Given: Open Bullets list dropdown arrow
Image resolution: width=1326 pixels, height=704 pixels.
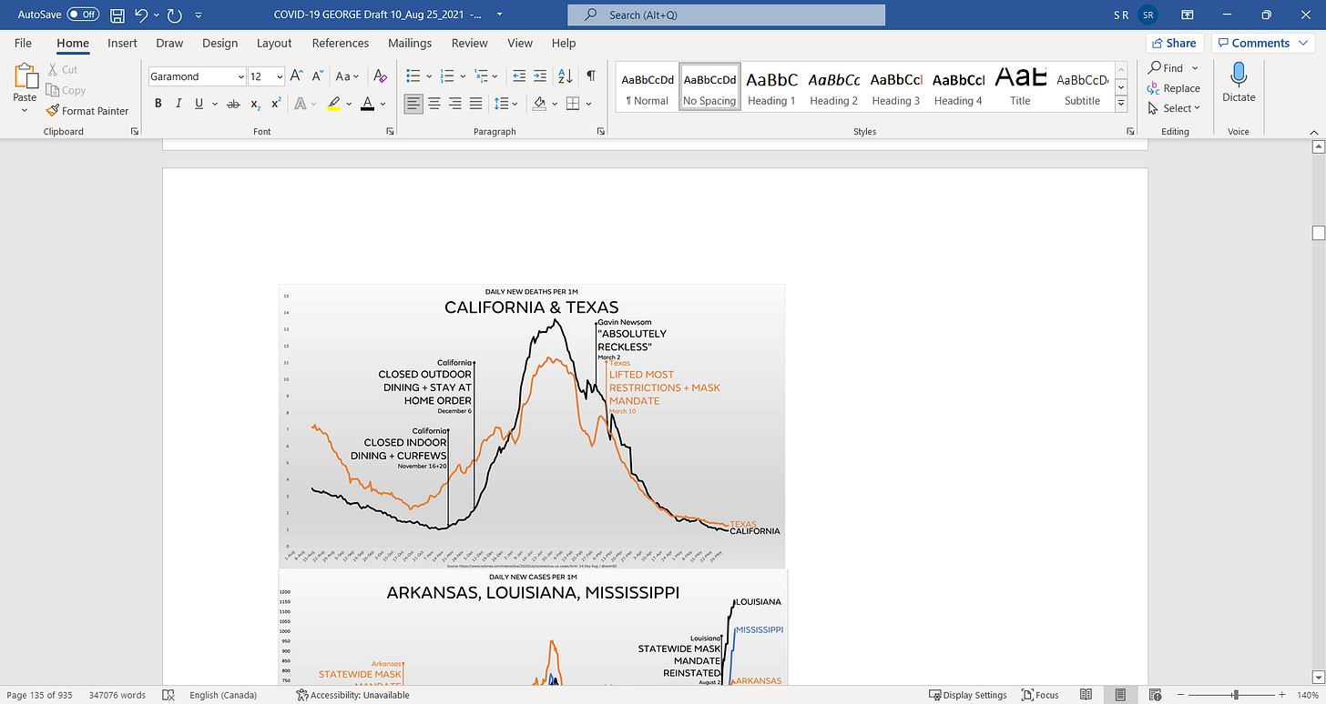Looking at the screenshot, I should click(x=428, y=76).
